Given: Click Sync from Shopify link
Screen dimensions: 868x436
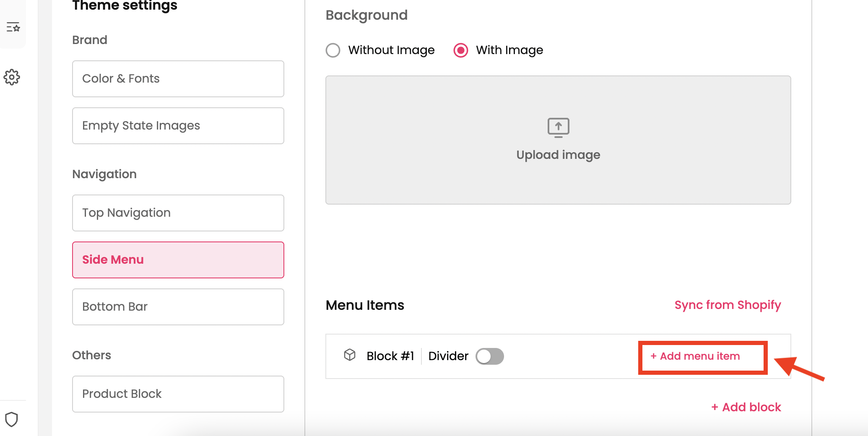Looking at the screenshot, I should (x=728, y=305).
